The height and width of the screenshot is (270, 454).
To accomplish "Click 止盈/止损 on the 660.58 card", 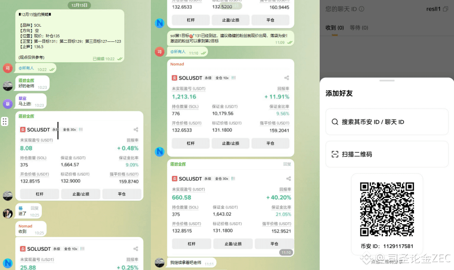I will tap(233, 244).
